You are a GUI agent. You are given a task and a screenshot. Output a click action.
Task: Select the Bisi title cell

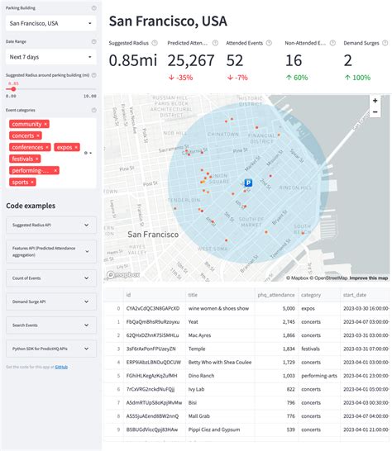point(220,403)
